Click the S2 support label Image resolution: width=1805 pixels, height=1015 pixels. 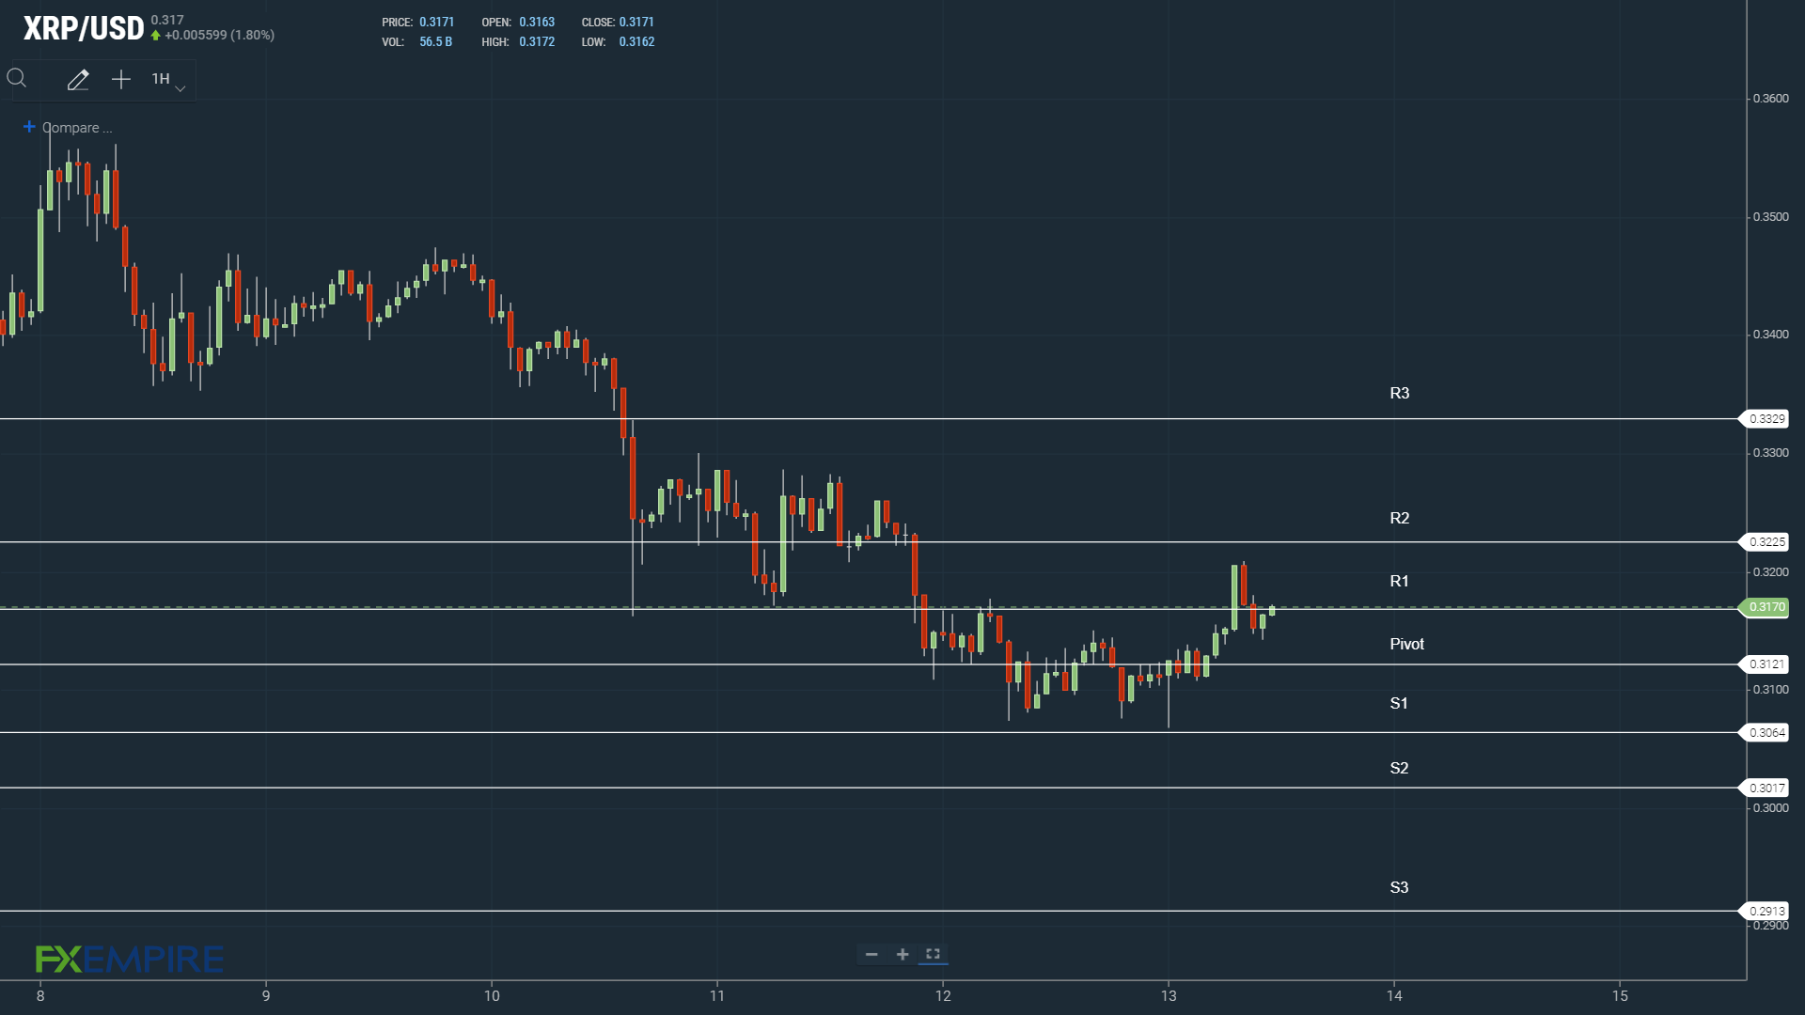point(1399,769)
